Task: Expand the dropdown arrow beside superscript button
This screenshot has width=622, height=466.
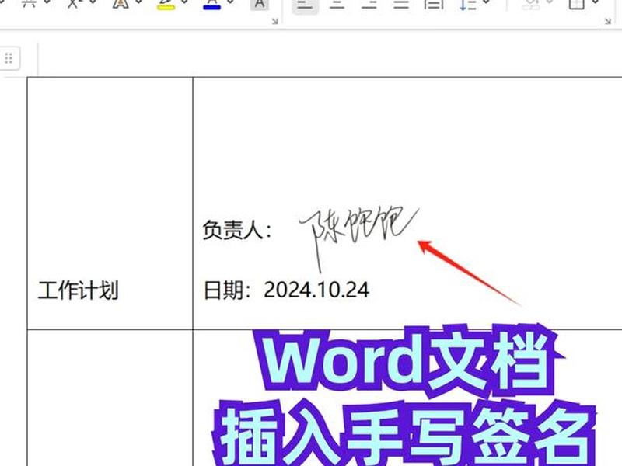Action: (92, 3)
